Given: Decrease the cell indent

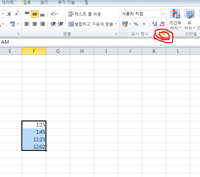Looking at the screenshot, I should pos(53,24).
